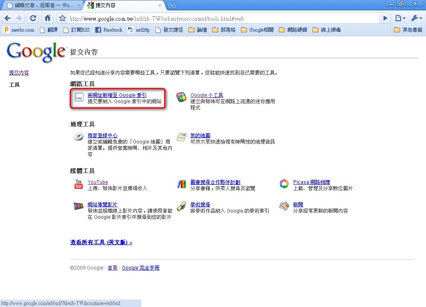
Task: Click the 媒體工具 section heading
Action: pyautogui.click(x=82, y=171)
